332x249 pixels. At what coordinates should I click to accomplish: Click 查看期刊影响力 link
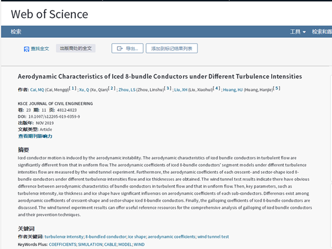[35, 136]
